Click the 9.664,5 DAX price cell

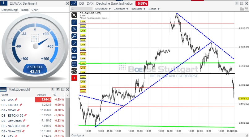point(43,100)
